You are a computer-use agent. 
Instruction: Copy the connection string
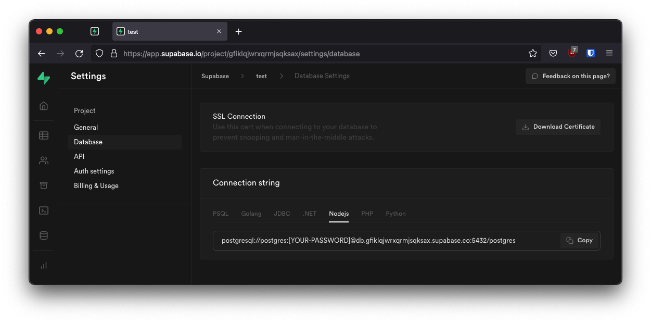point(580,241)
